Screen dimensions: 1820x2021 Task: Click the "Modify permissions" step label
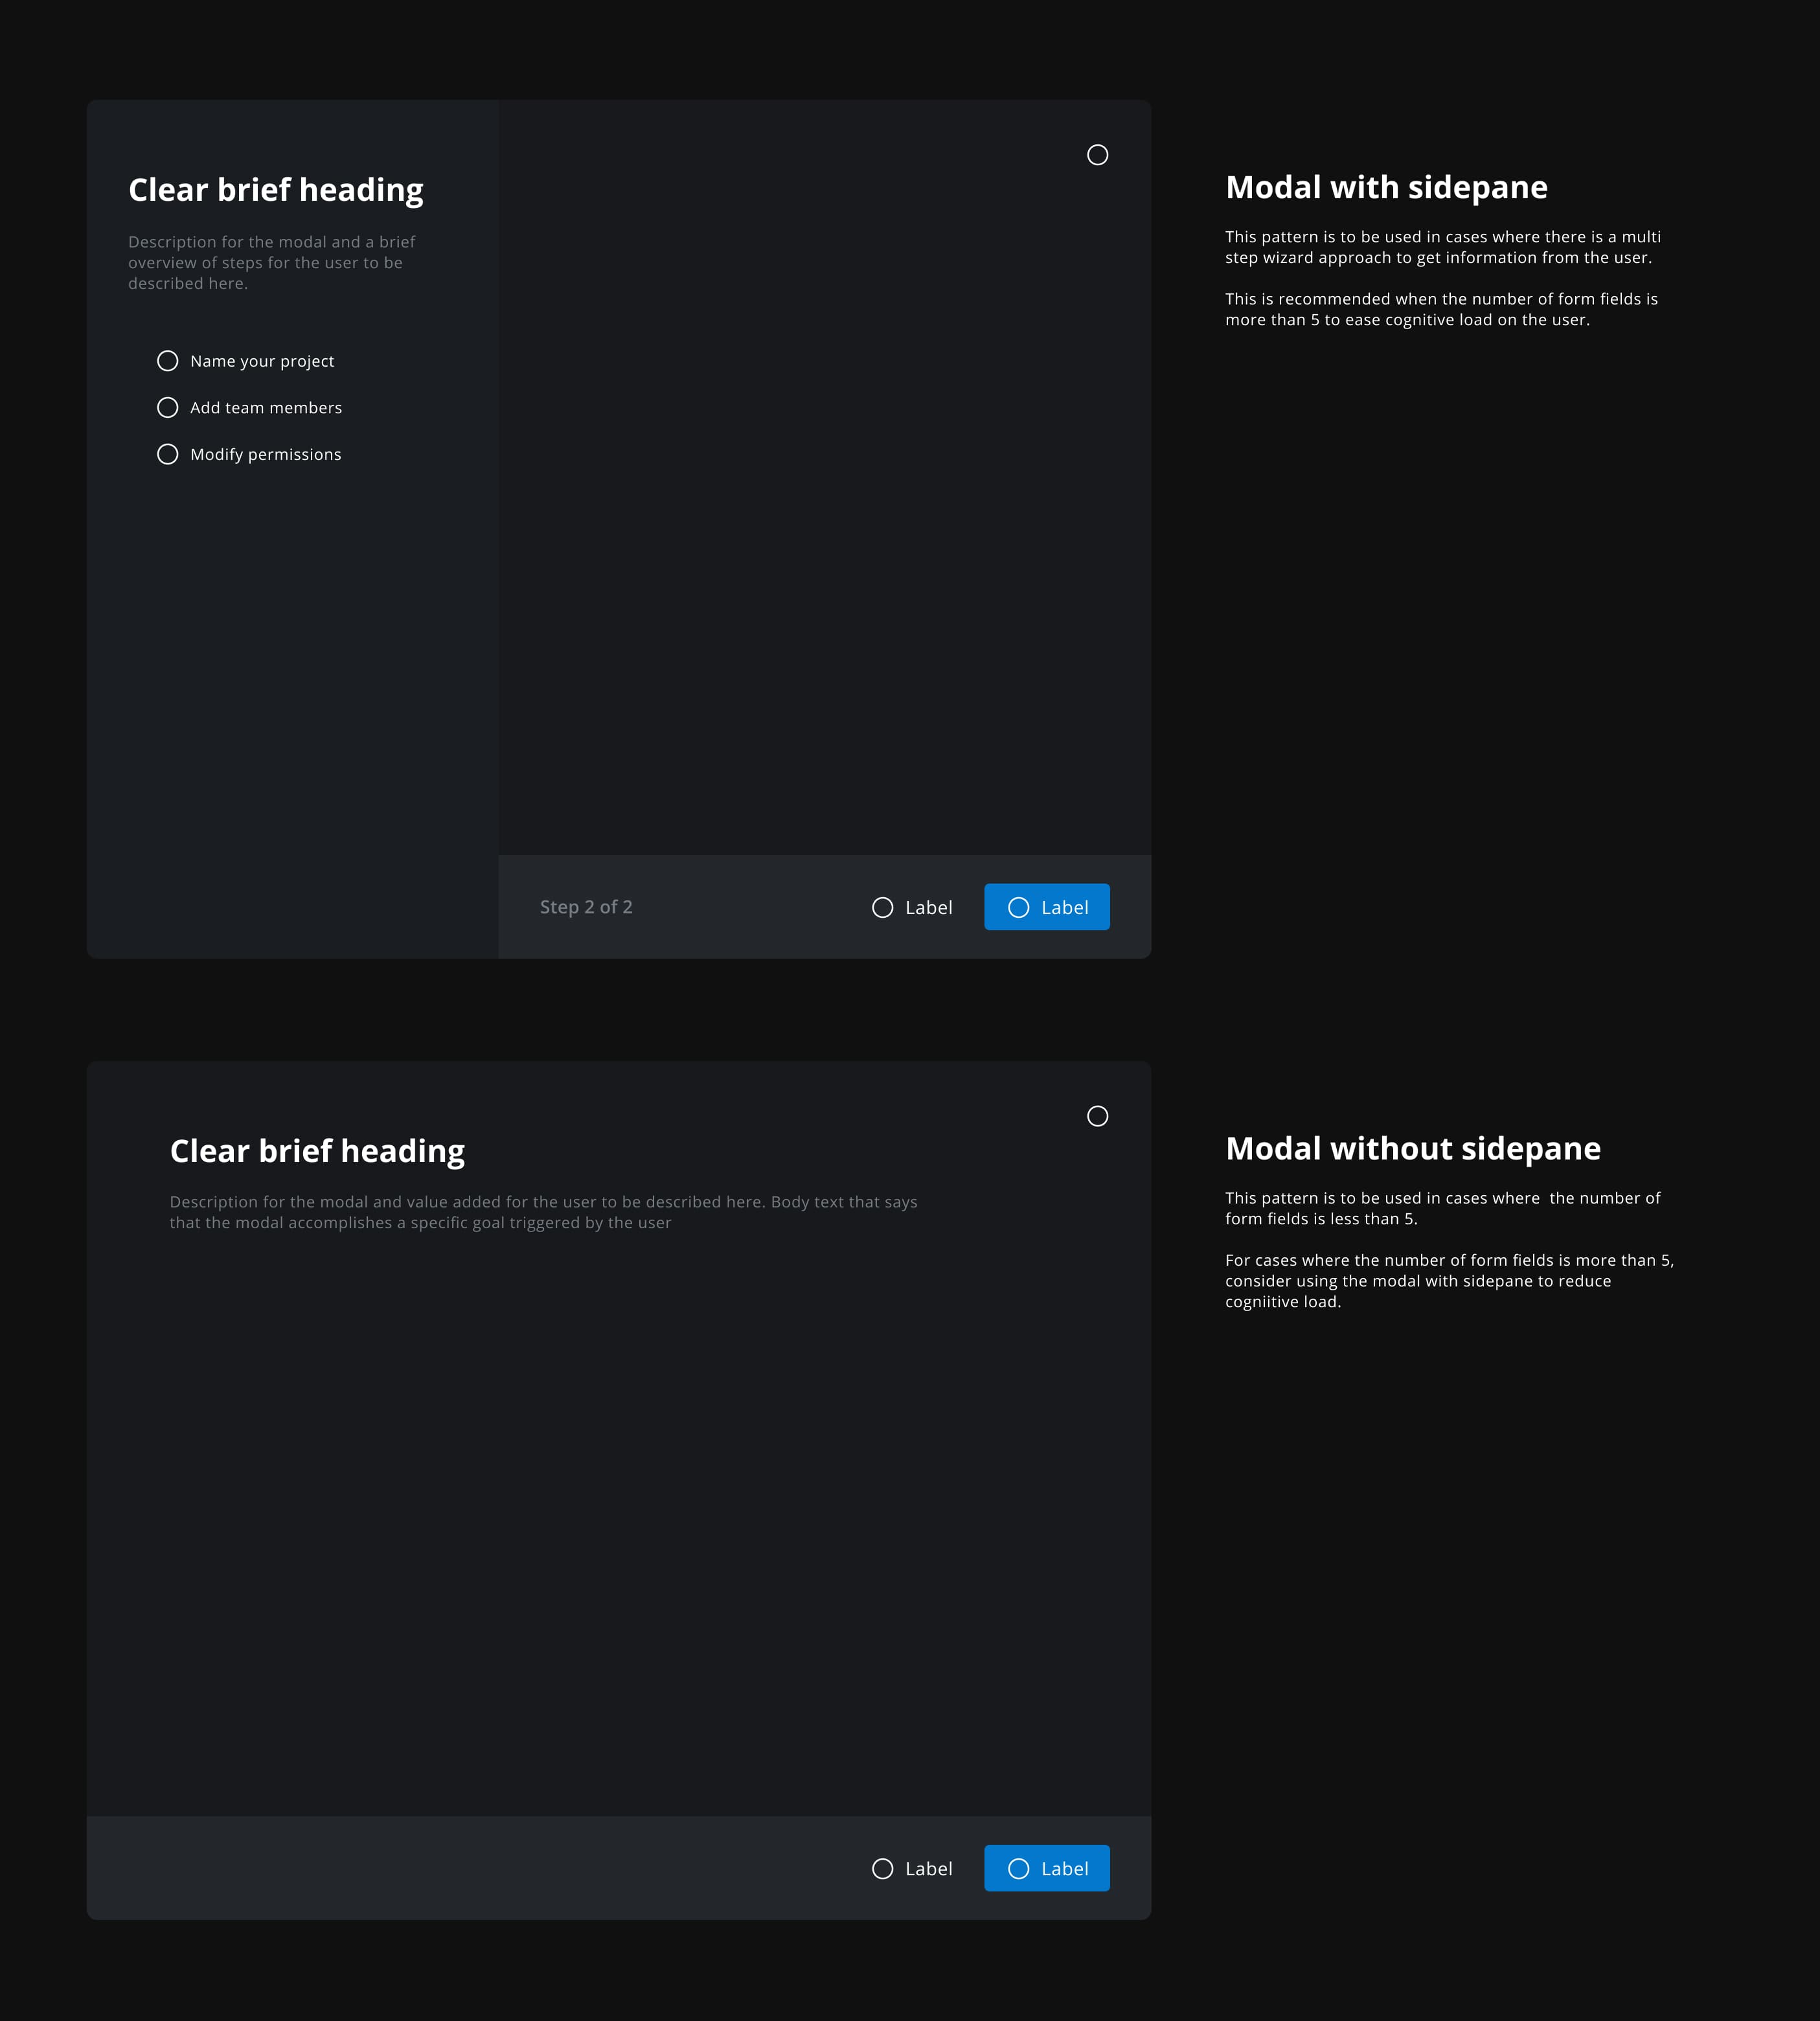266,454
